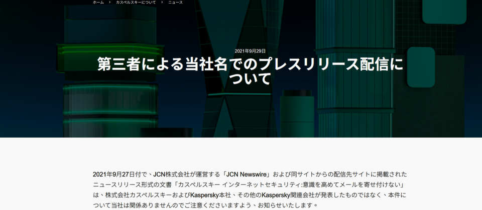Click paragraph line beginning ついて当社は関係ありません
The width and height of the screenshot is (482, 210).
point(205,205)
